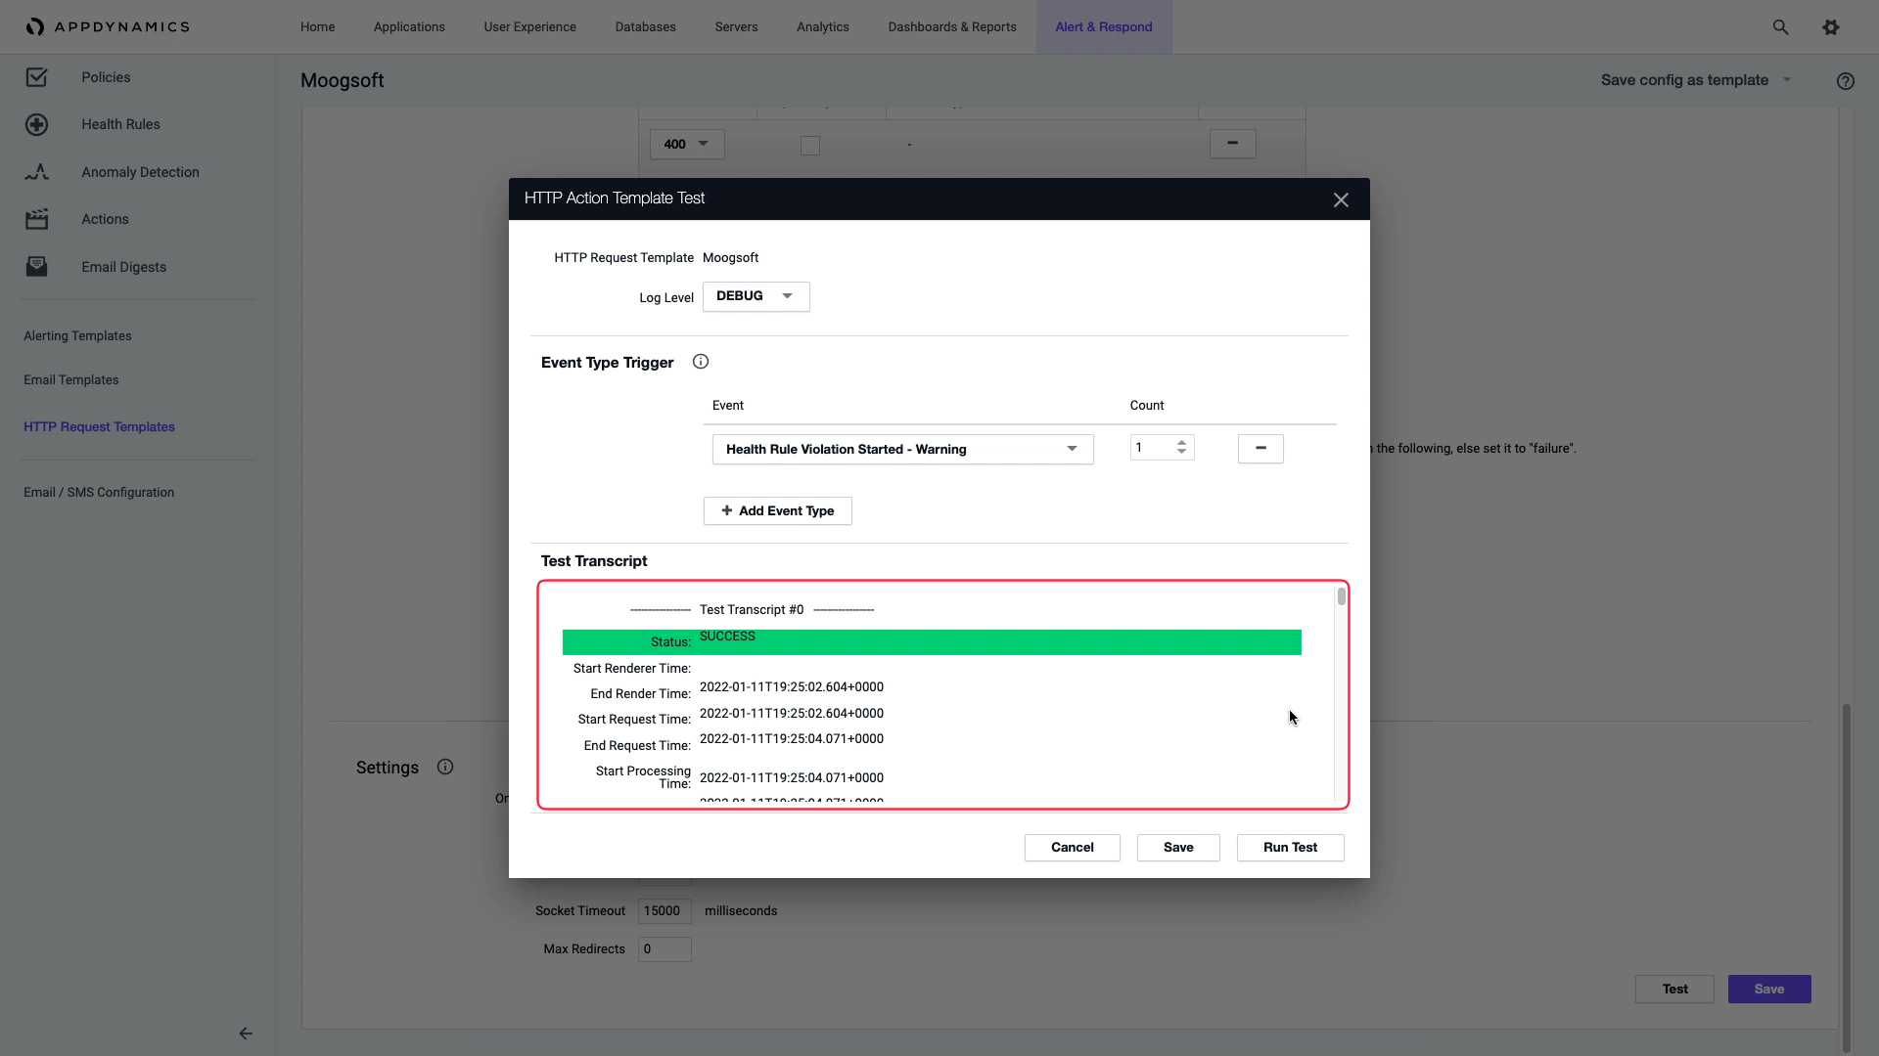This screenshot has width=1879, height=1056.
Task: Open Email / SMS Configuration link
Action: [x=99, y=493]
